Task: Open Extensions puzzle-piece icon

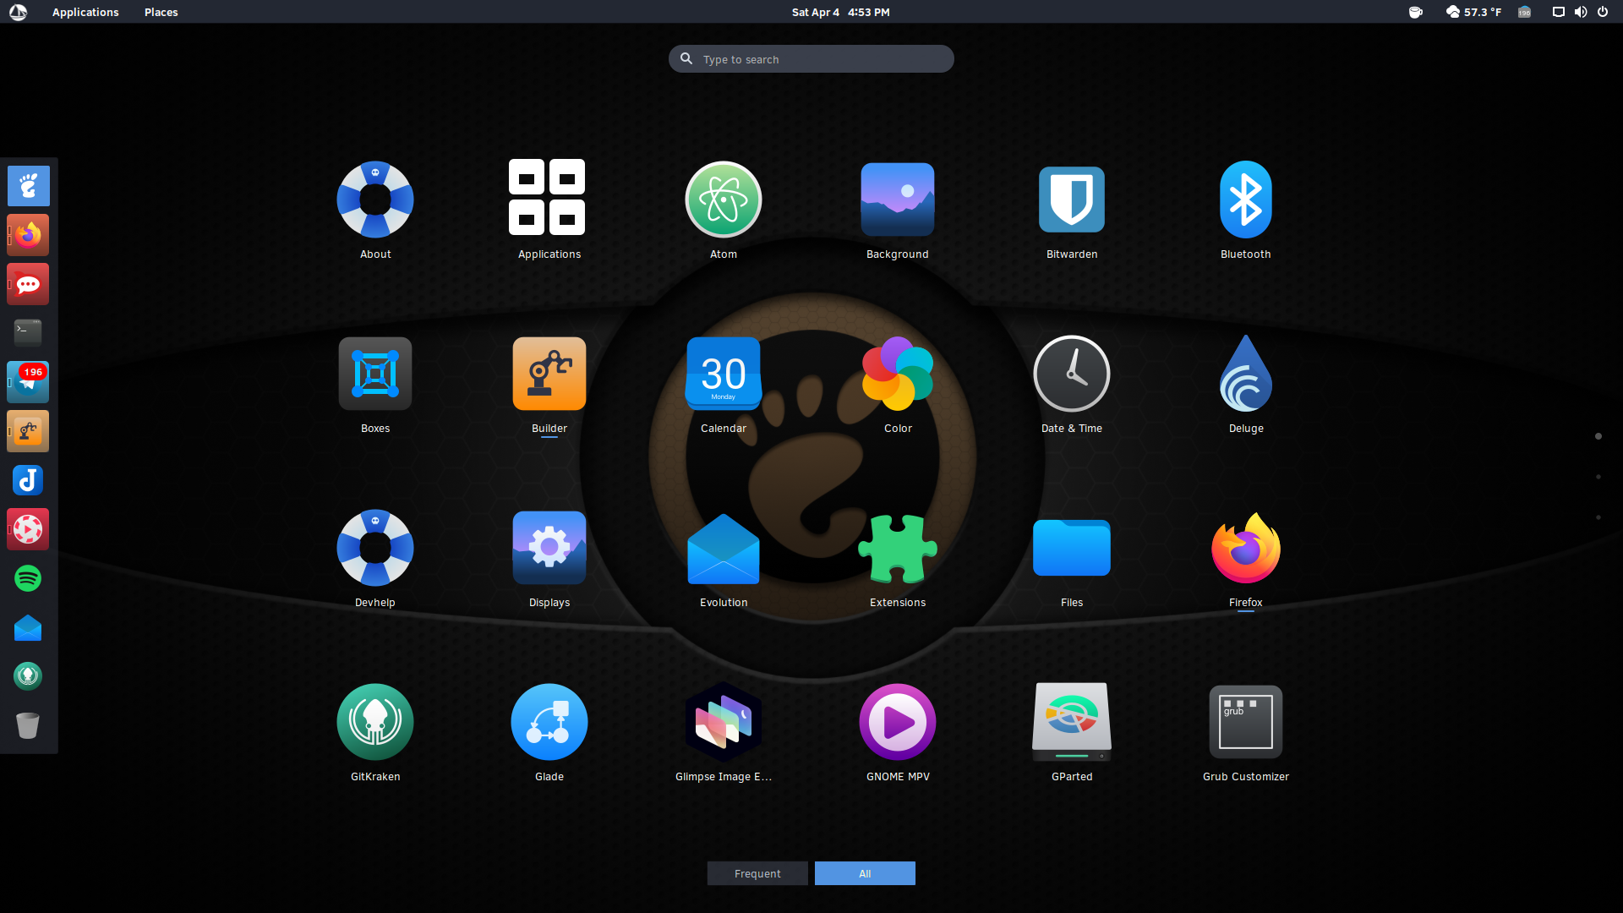Action: point(898,549)
